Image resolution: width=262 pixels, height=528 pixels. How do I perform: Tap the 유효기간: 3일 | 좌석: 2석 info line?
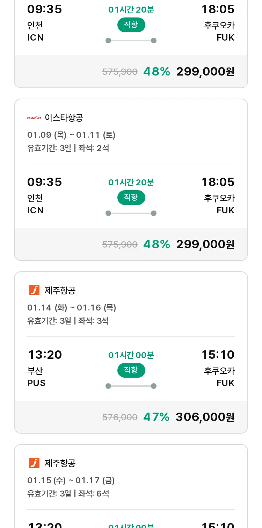pyautogui.click(x=68, y=148)
